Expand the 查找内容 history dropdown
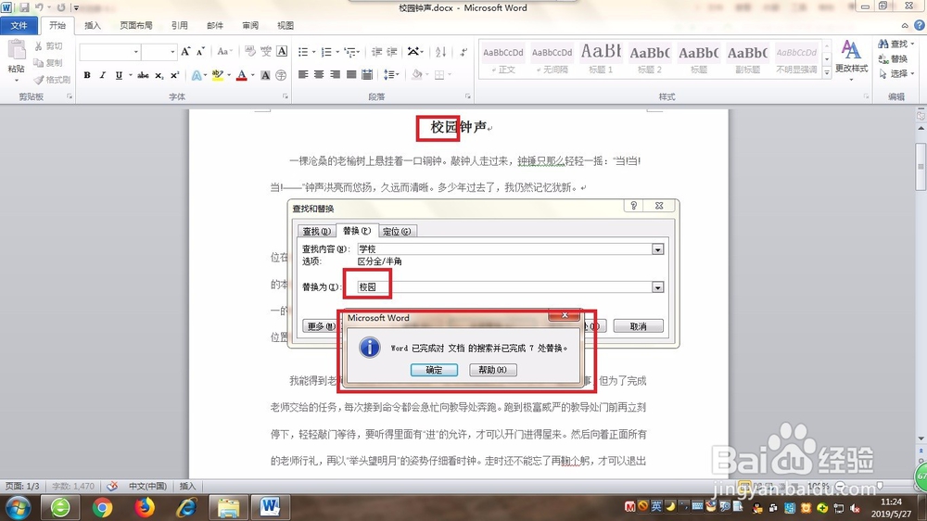The image size is (927, 521). (657, 249)
